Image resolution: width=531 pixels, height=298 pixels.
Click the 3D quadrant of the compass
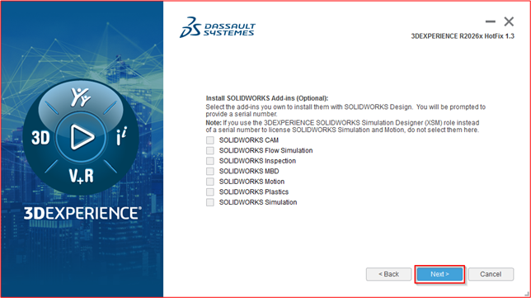[x=40, y=138]
